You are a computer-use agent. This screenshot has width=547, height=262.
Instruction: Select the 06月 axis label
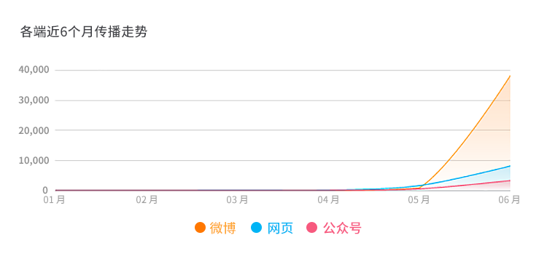click(x=509, y=200)
